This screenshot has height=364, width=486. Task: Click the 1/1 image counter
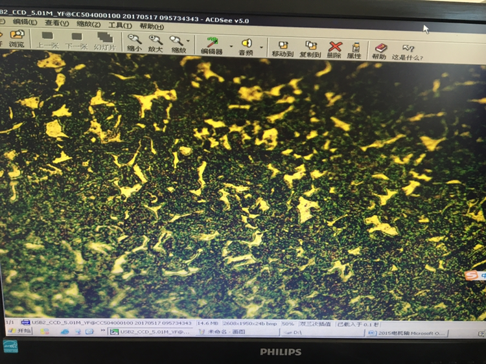[10, 323]
